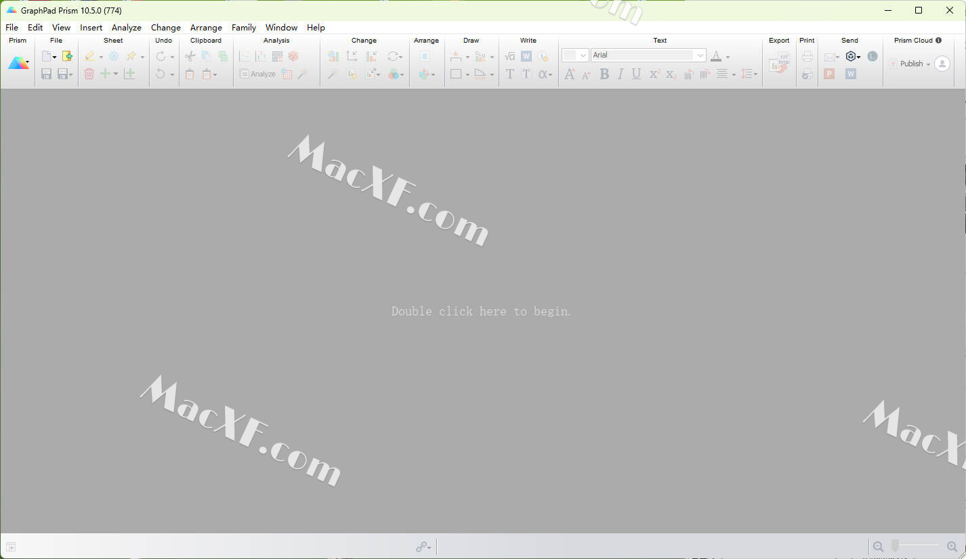
Task: Click the Export TIFF/BMP icon
Action: coord(779,62)
